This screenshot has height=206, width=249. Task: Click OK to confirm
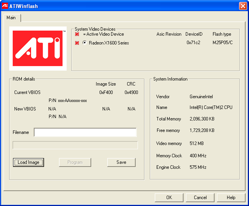point(169,198)
